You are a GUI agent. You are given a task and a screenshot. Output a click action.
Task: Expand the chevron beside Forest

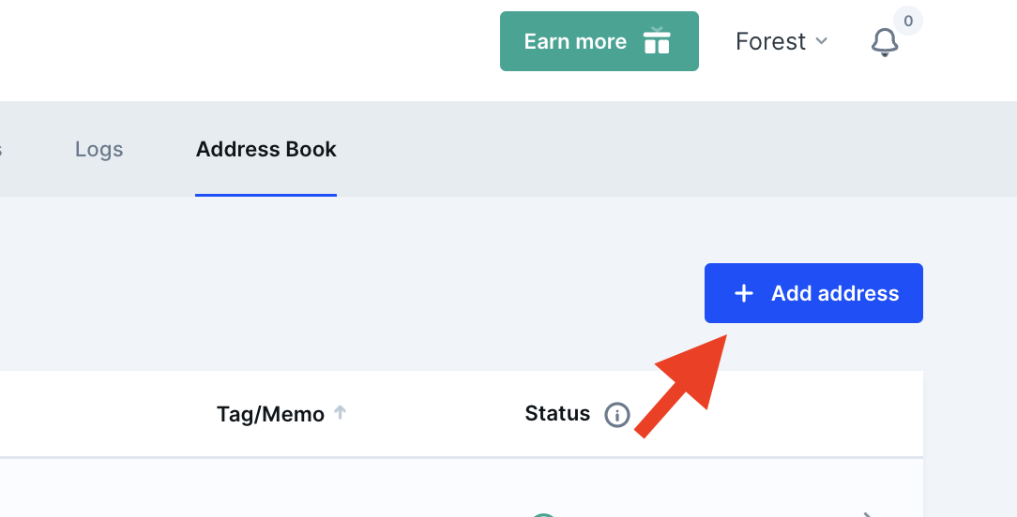[821, 41]
